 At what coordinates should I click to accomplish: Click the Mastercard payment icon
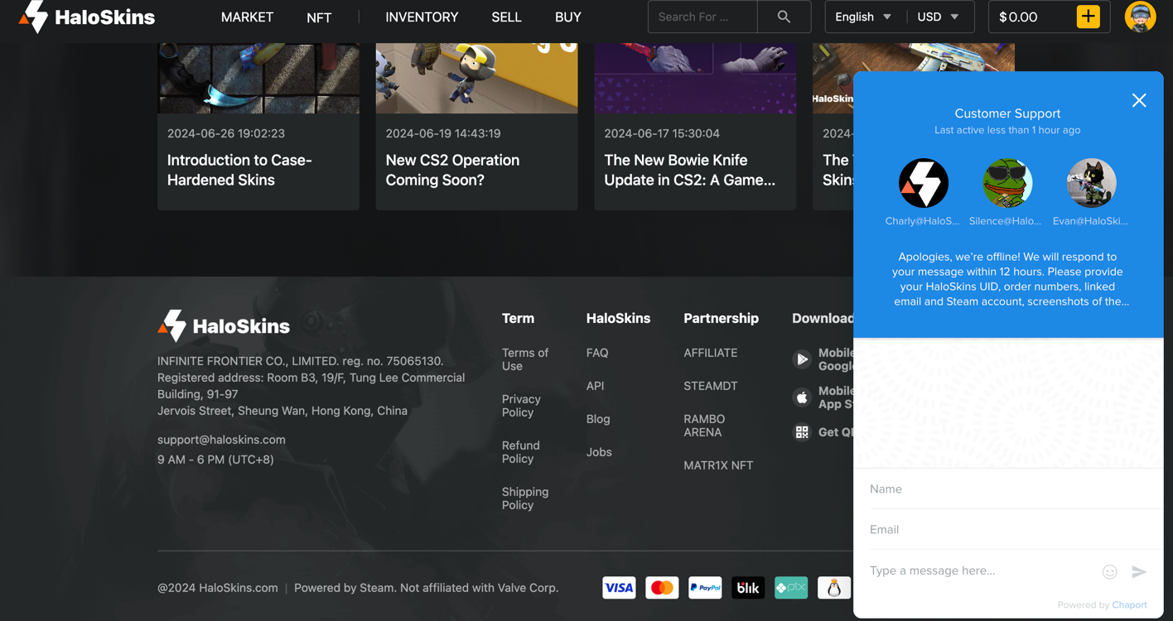[x=662, y=588]
